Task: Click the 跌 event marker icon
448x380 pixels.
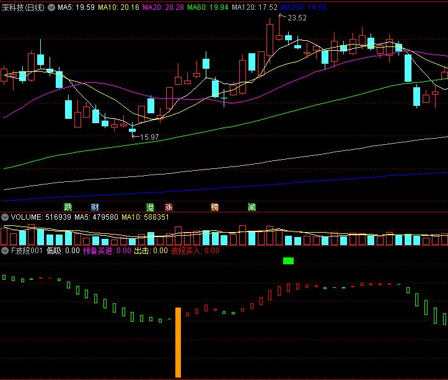Action: click(68, 207)
